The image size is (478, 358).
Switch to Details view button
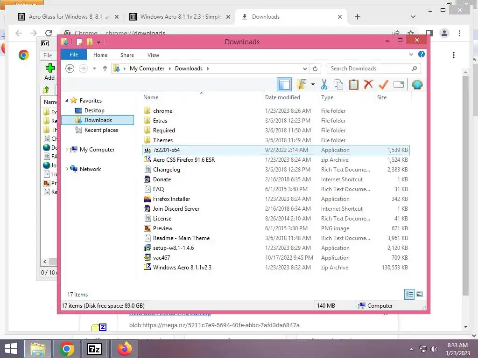click(x=409, y=294)
